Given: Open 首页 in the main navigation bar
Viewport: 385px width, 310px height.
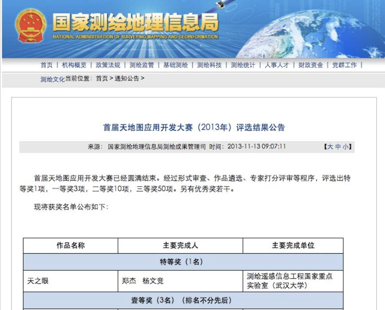Looking at the screenshot, I should pyautogui.click(x=47, y=65).
